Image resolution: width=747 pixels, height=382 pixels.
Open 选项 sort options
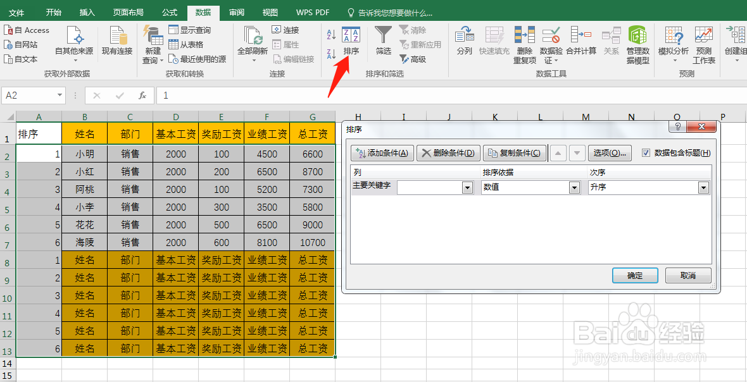[610, 153]
